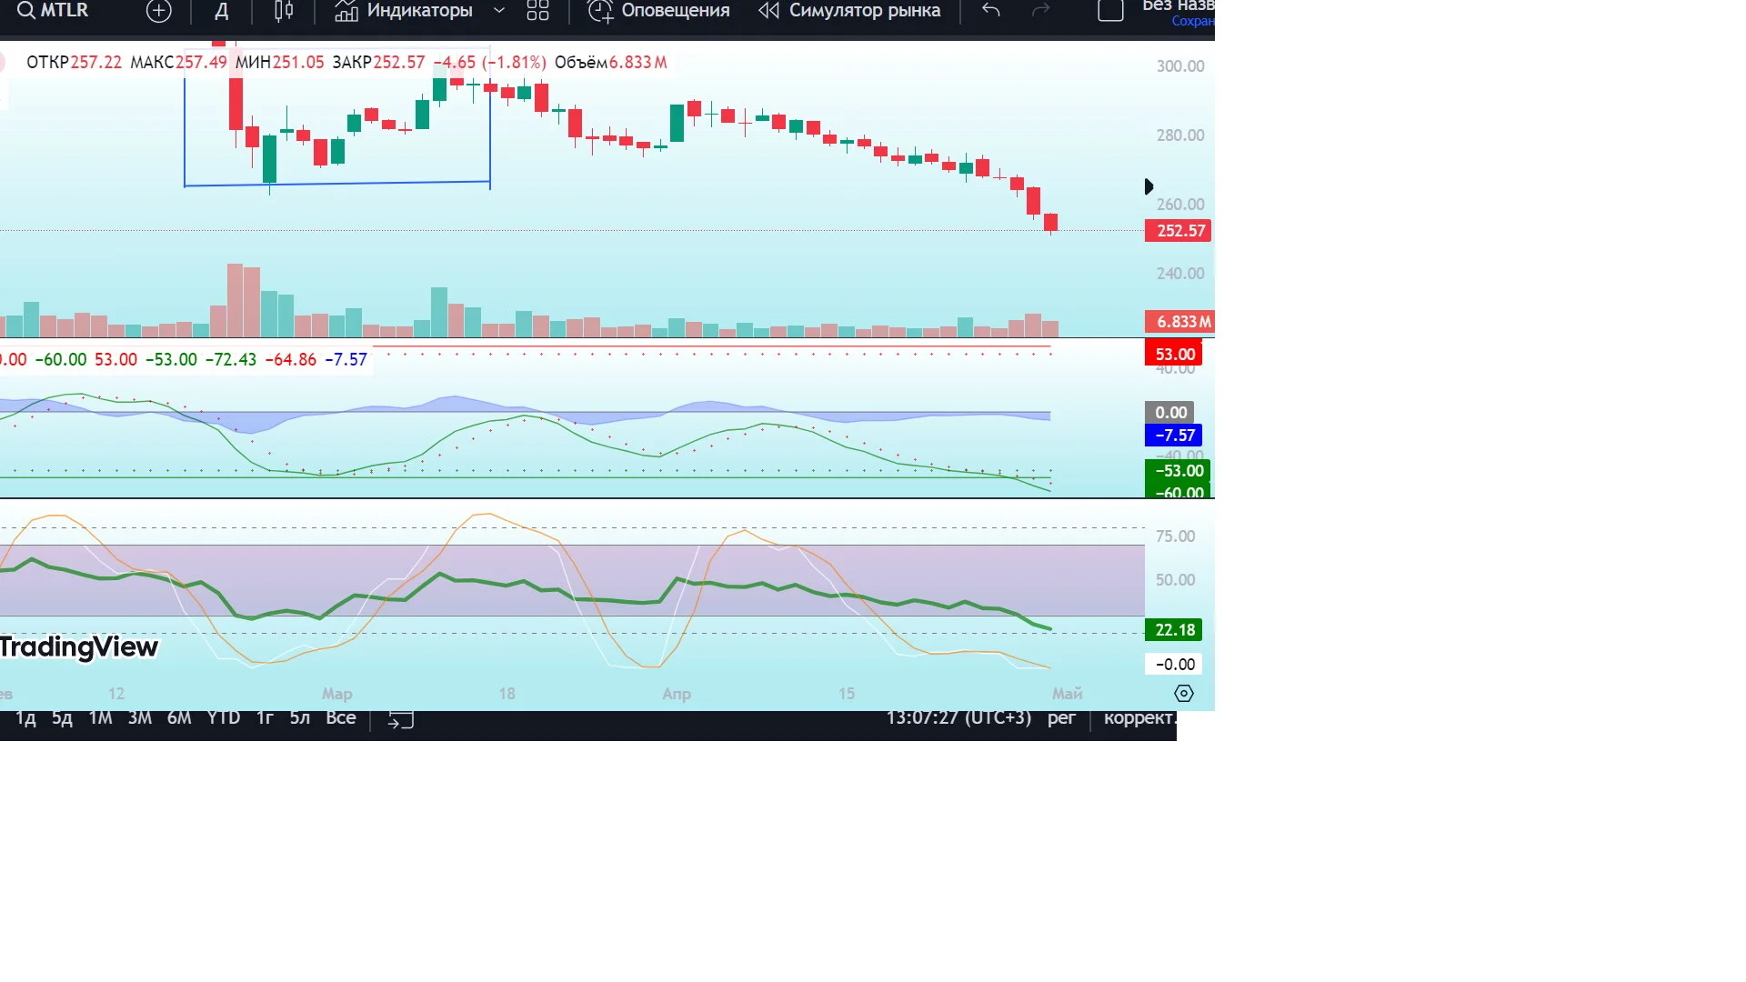Image resolution: width=1746 pixels, height=982 pixels.
Task: Set the 5д time range
Action: click(x=62, y=717)
